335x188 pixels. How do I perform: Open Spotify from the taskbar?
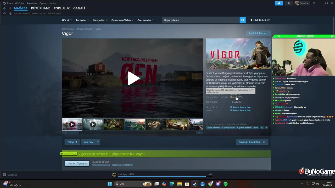pos(226,184)
